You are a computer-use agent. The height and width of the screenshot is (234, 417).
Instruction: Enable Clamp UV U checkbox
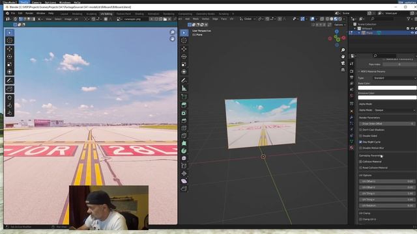[360, 220]
